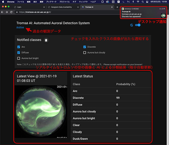Click the browser back arrow

point(2,12)
